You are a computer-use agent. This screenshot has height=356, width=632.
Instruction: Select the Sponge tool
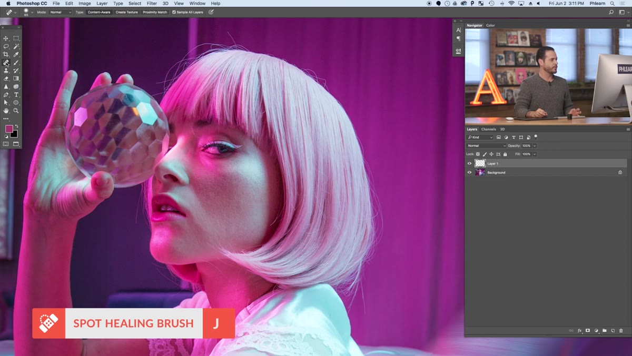point(16,86)
